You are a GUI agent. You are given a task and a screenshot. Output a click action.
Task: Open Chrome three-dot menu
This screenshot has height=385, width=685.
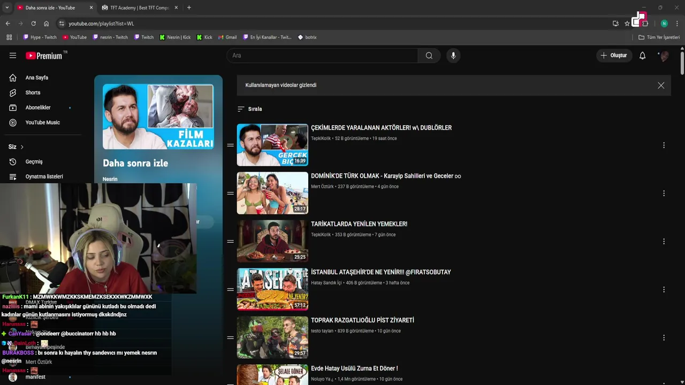click(x=677, y=24)
